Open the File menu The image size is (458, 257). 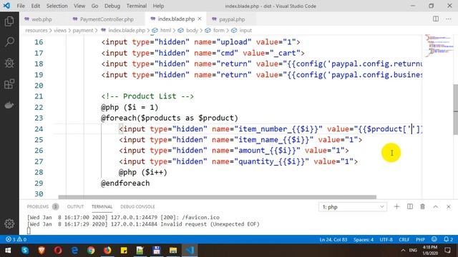[x=21, y=6]
